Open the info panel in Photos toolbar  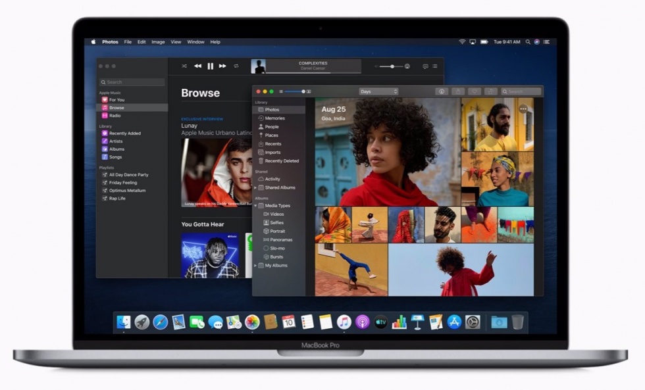441,91
